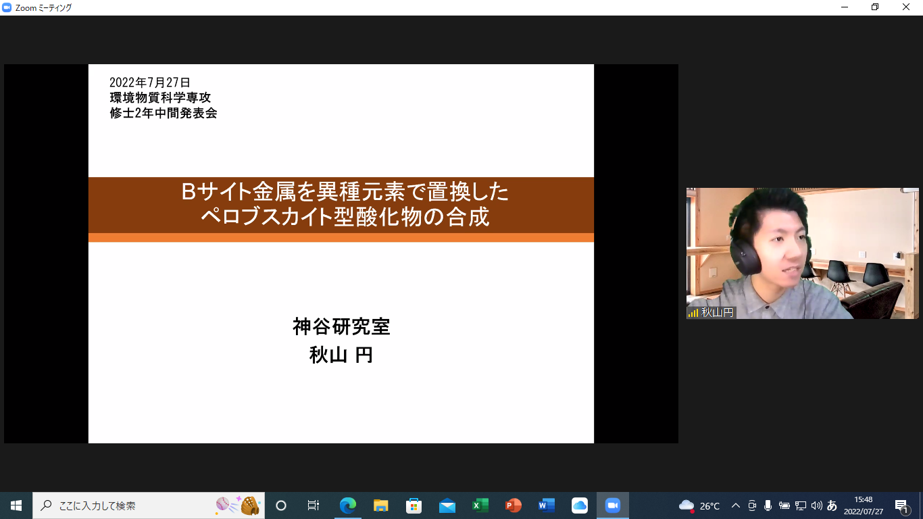Click the presenter name 秋山 円 on slide
The height and width of the screenshot is (519, 923).
tap(341, 355)
